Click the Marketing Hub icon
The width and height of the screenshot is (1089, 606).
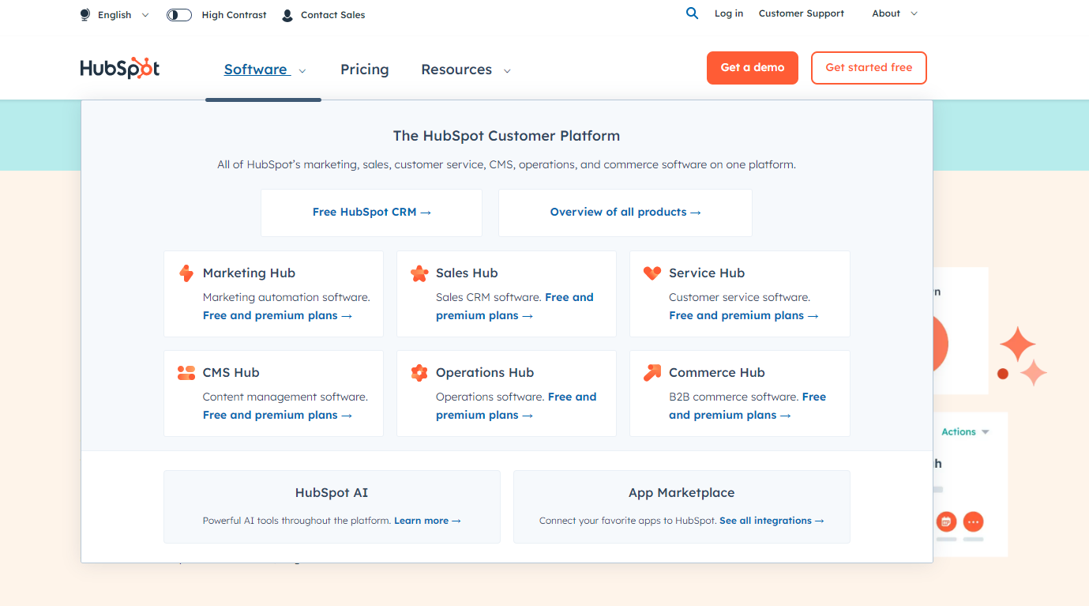pyautogui.click(x=186, y=273)
